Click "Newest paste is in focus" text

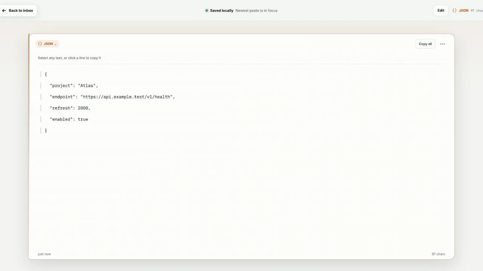pyautogui.click(x=256, y=11)
